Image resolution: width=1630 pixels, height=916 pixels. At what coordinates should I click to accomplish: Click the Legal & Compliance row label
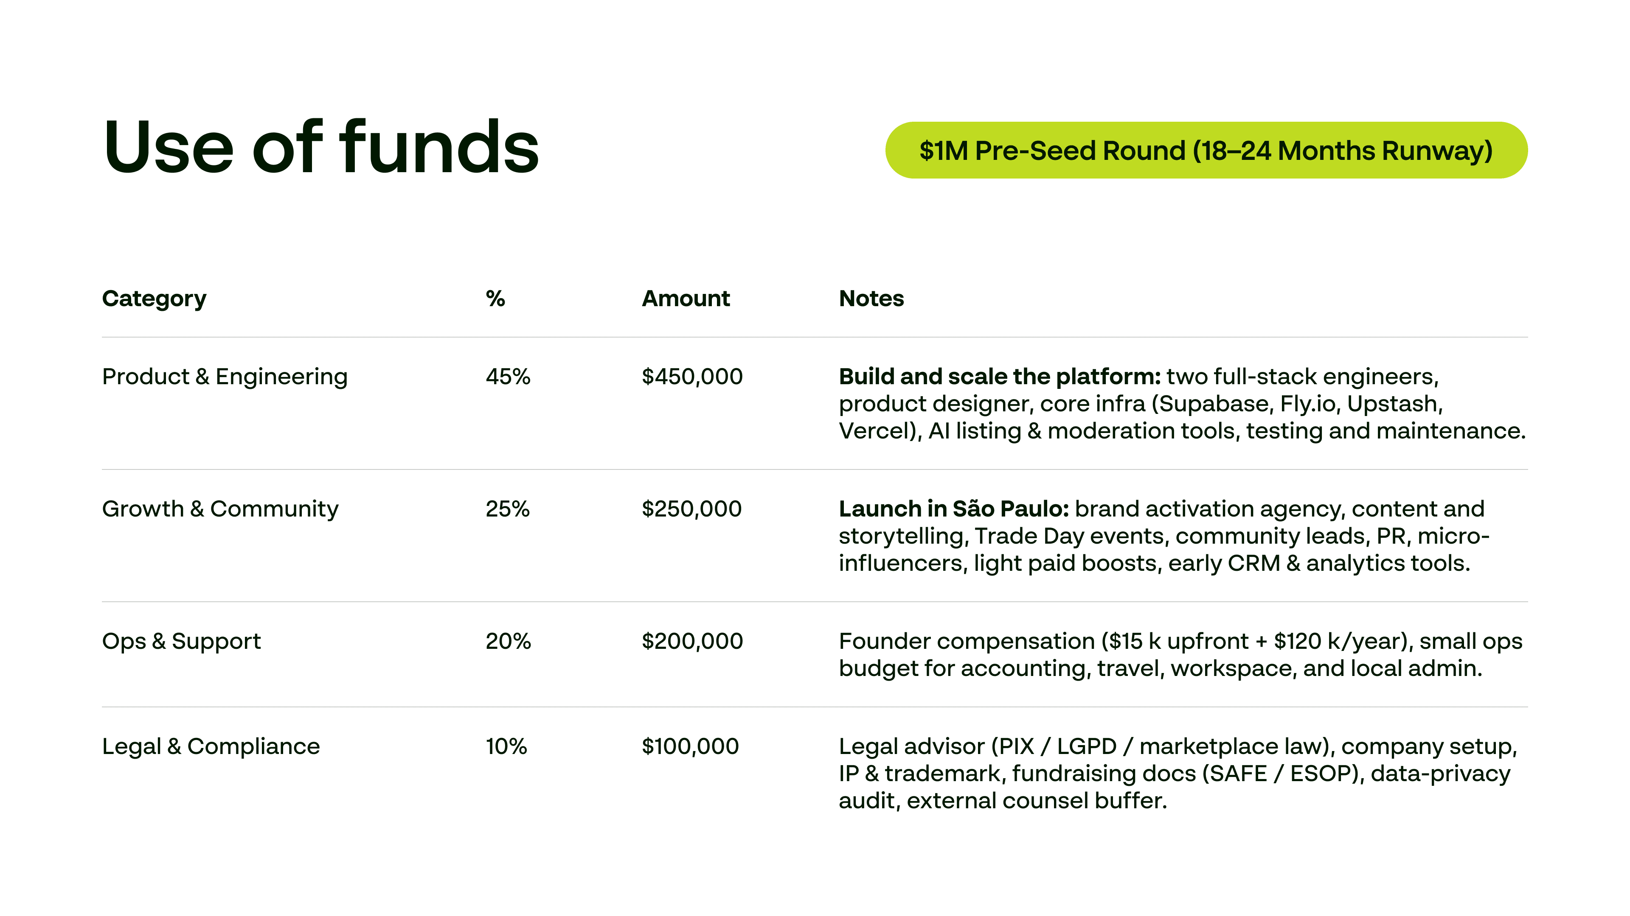tap(211, 746)
